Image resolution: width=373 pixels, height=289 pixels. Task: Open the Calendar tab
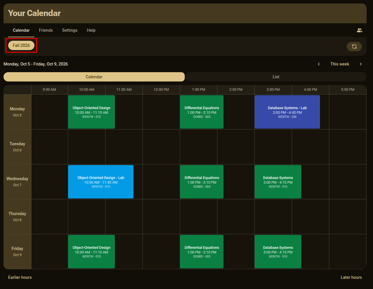tap(21, 30)
